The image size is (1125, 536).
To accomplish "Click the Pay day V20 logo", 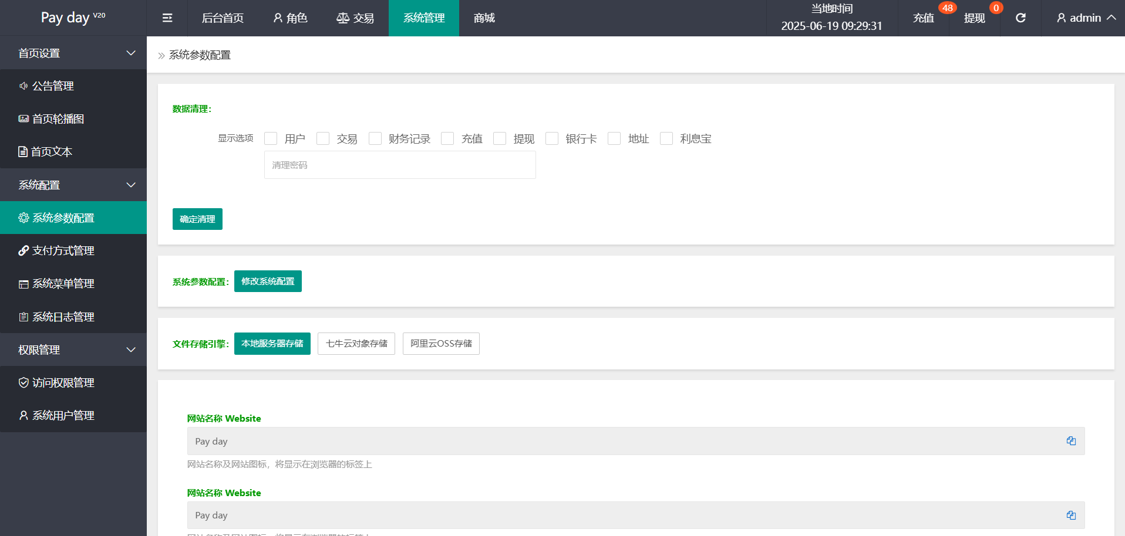I will click(x=73, y=18).
